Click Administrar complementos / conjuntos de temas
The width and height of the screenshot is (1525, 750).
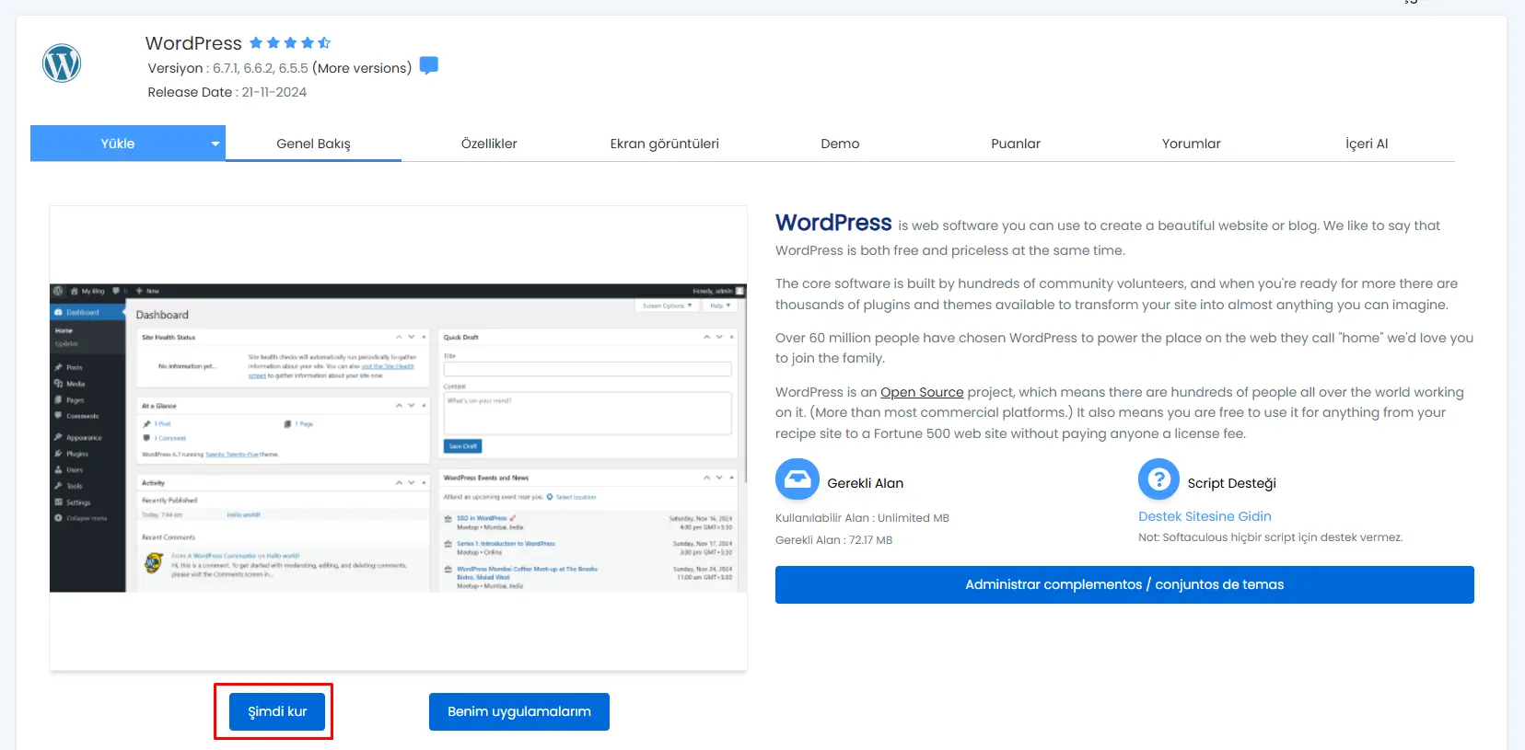pos(1124,584)
